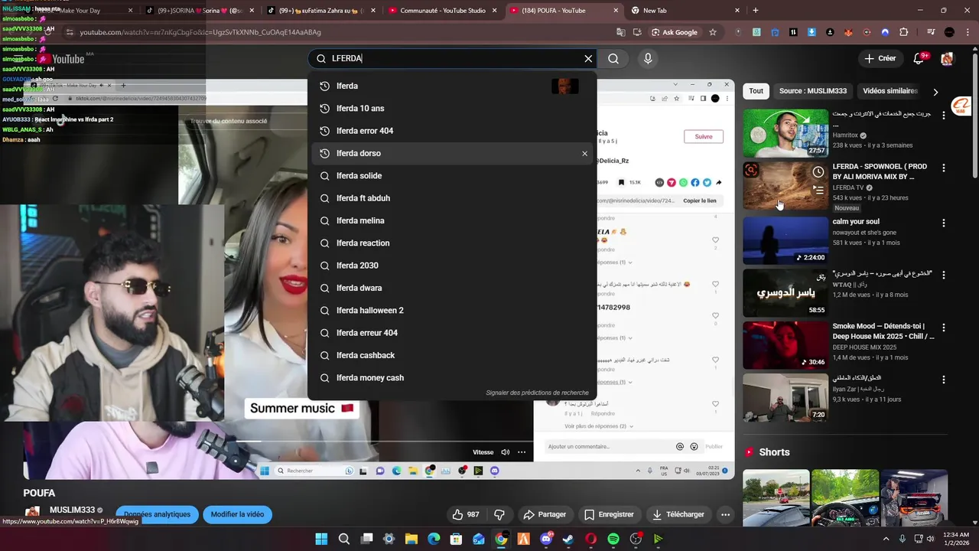Viewport: 979px width, 551px height.
Task: Remove 'lferda dorso' from search history
Action: point(584,153)
